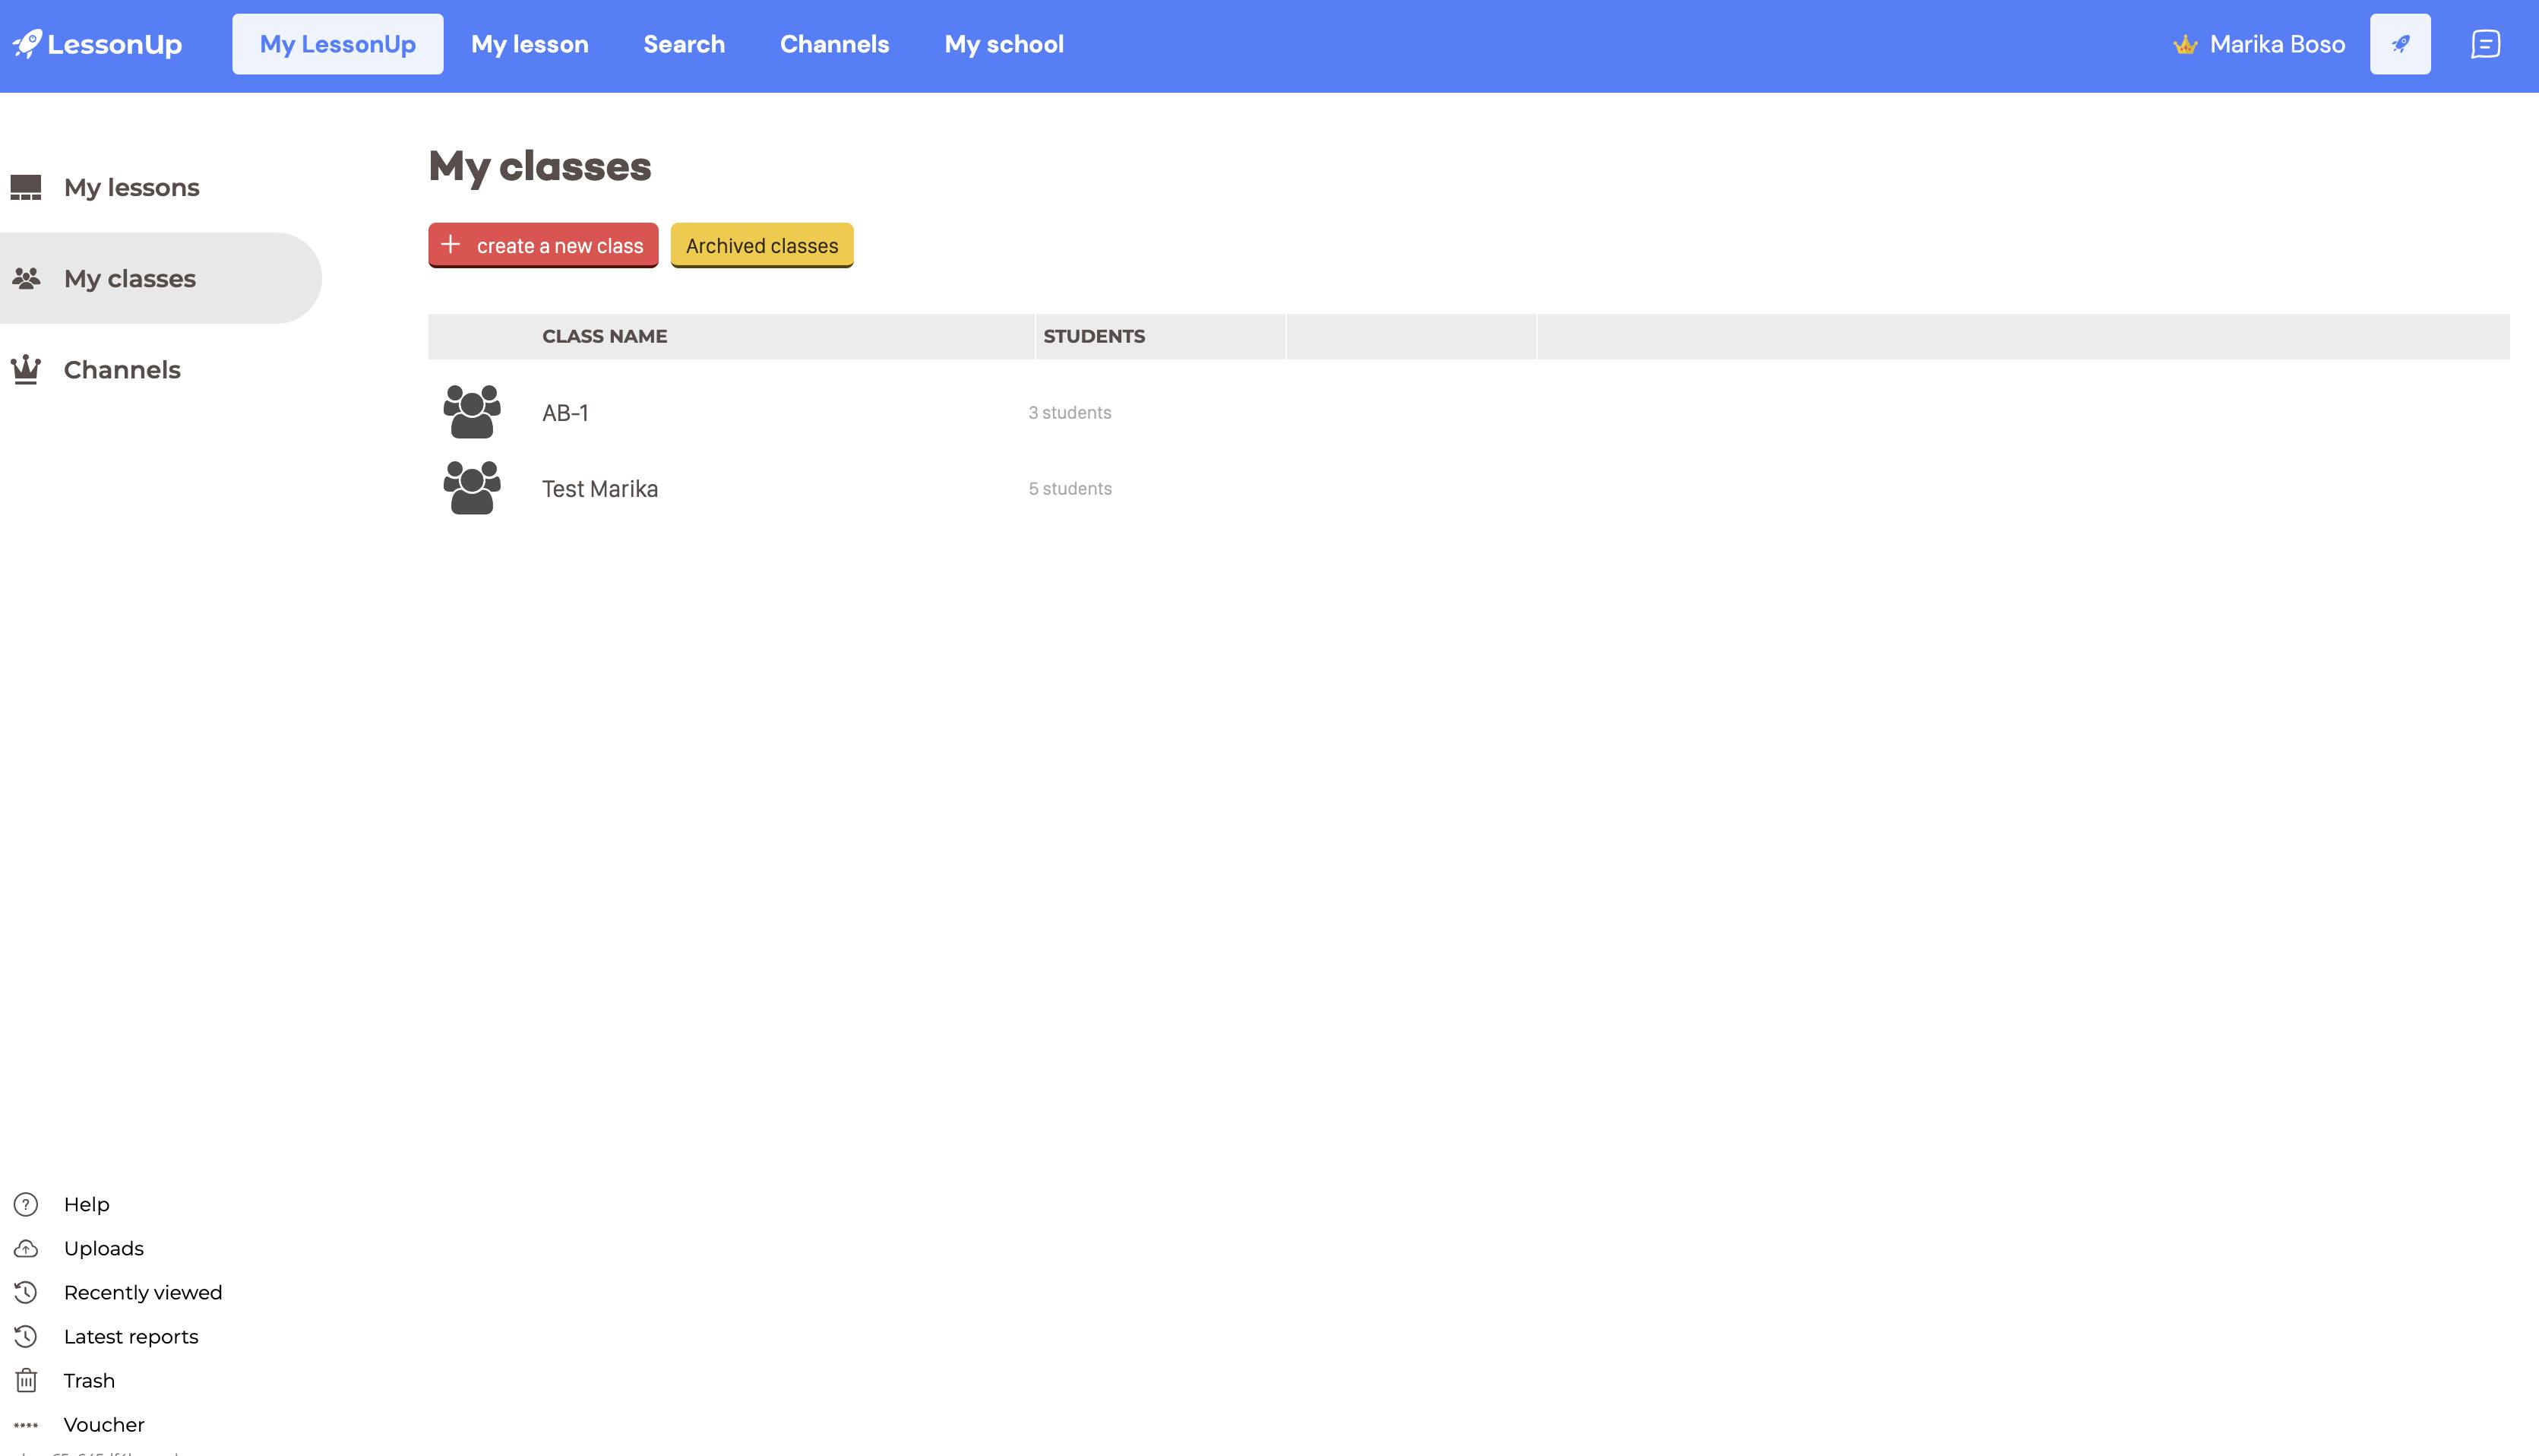Click the Uploads cloud icon
The image size is (2539, 1456).
26,1248
